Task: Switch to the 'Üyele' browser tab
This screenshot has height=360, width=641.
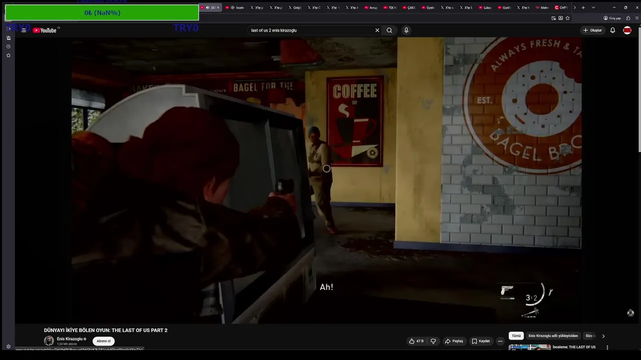Action: [x=429, y=7]
